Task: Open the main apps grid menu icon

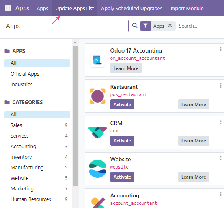Action: pos(8,8)
